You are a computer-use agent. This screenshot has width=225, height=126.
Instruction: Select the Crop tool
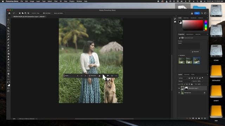click(x=8, y=31)
